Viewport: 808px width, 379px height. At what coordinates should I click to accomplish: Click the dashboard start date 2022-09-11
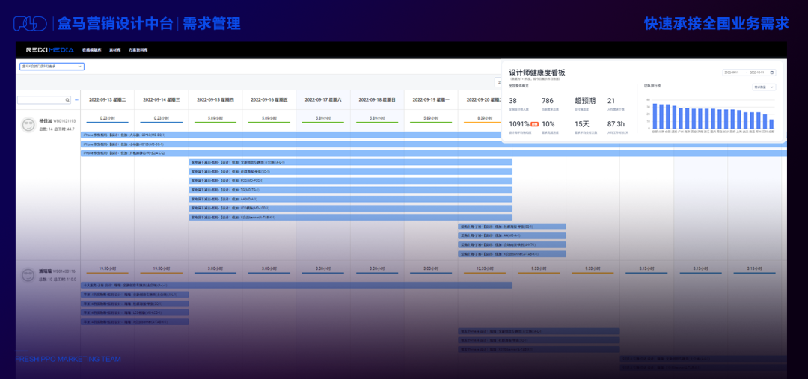732,73
